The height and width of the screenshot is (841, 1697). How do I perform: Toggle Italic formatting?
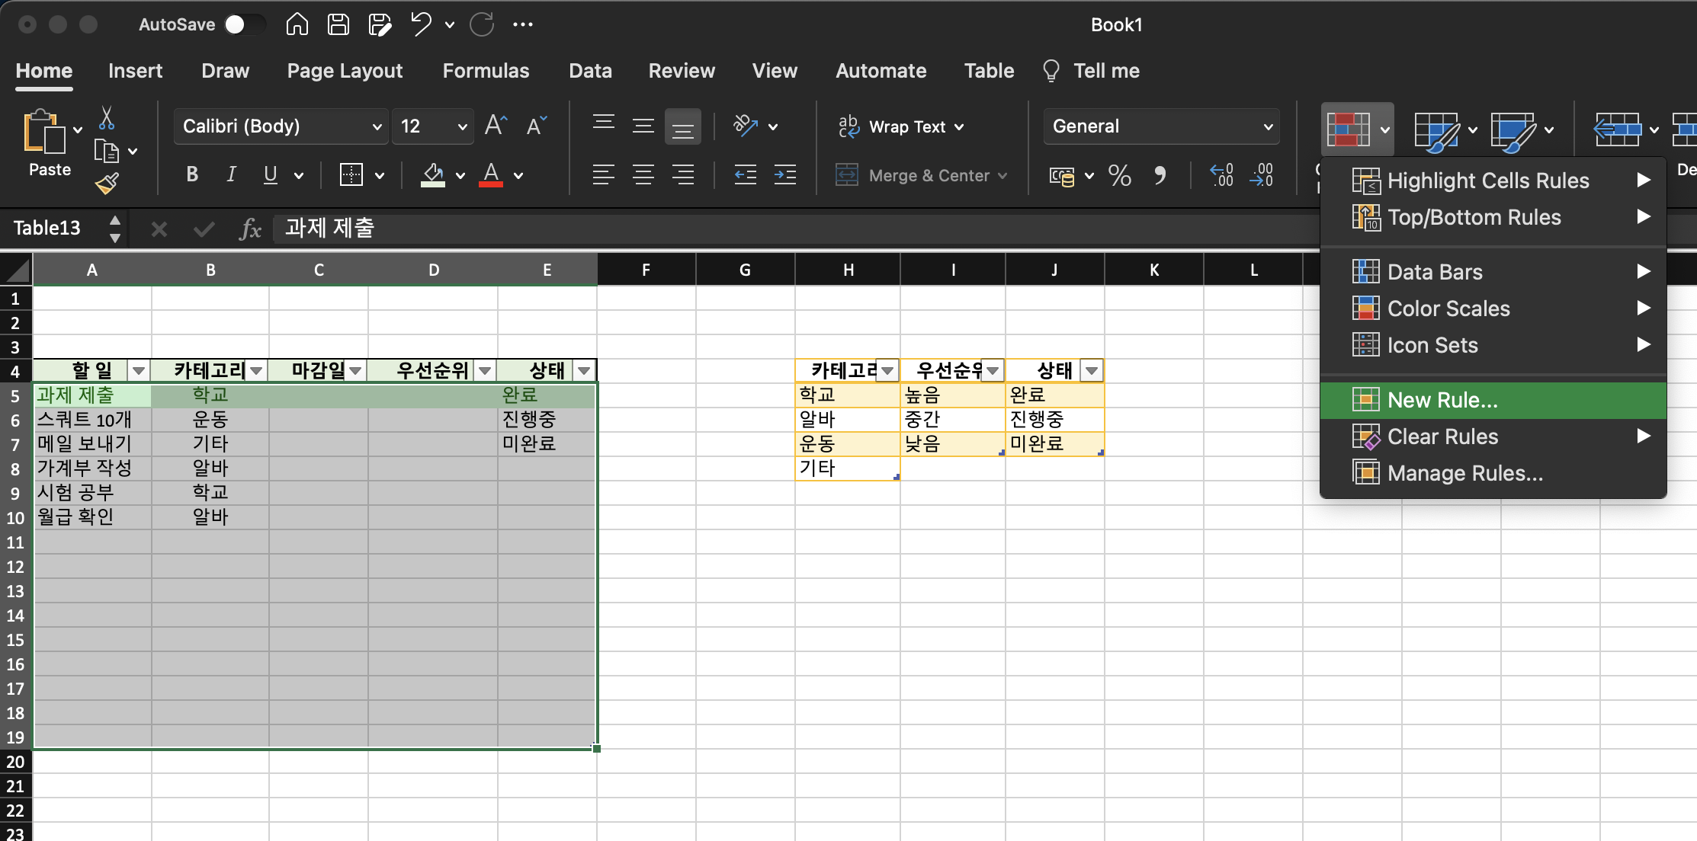click(231, 175)
